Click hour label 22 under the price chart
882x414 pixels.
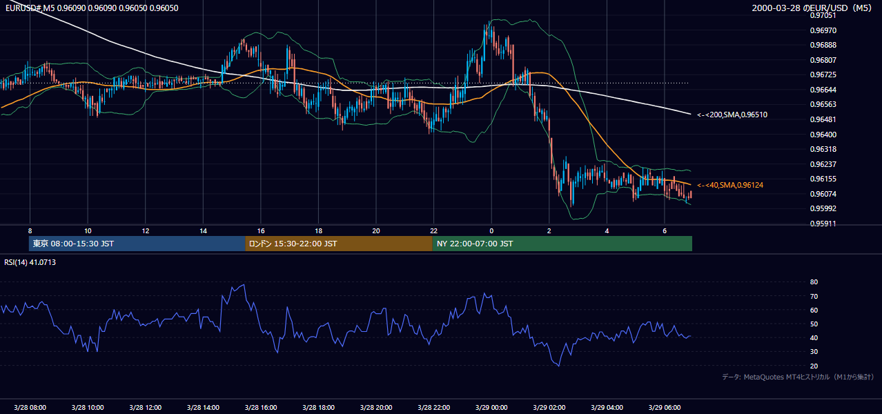[433, 230]
